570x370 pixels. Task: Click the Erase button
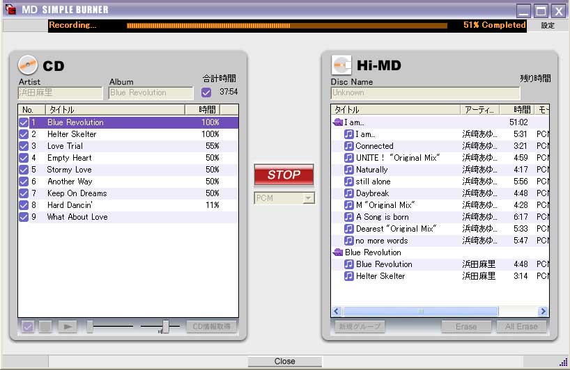pyautogui.click(x=466, y=326)
